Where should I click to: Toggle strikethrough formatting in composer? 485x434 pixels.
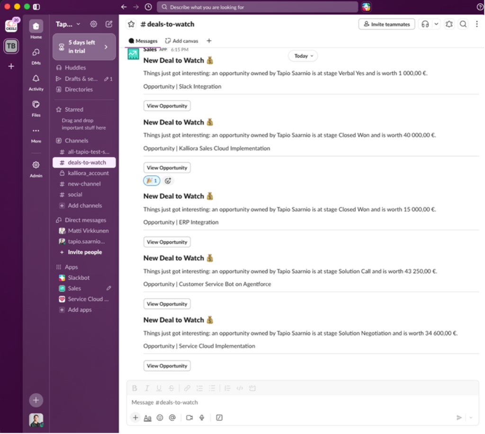pos(171,388)
